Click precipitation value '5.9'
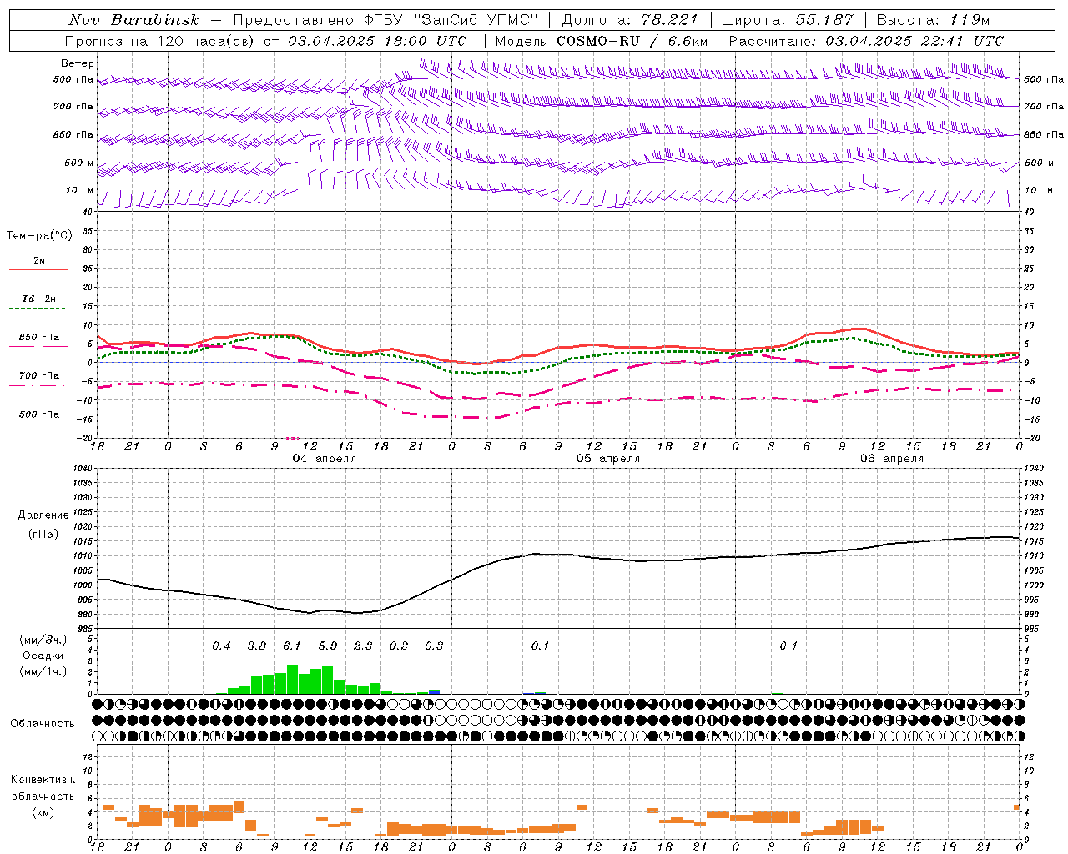The width and height of the screenshot is (1068, 854). click(328, 646)
